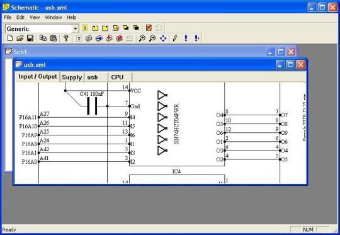Click the grayed undo arrow in upper toolbar
340x235 pixels.
[159, 28]
